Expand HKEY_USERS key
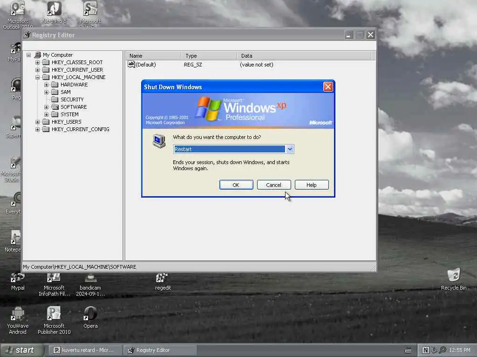This screenshot has height=357, width=477. click(x=37, y=122)
